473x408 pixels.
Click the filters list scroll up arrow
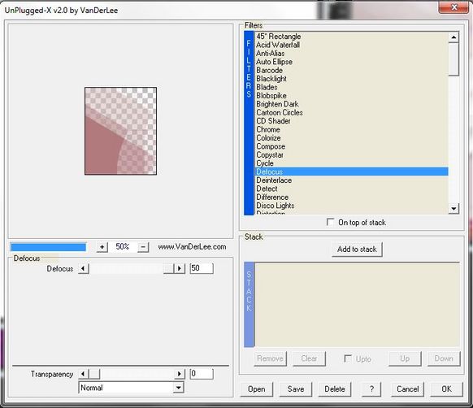tap(453, 37)
